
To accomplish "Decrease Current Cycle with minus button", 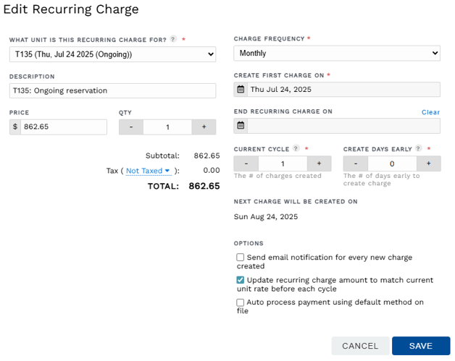I will [246, 163].
